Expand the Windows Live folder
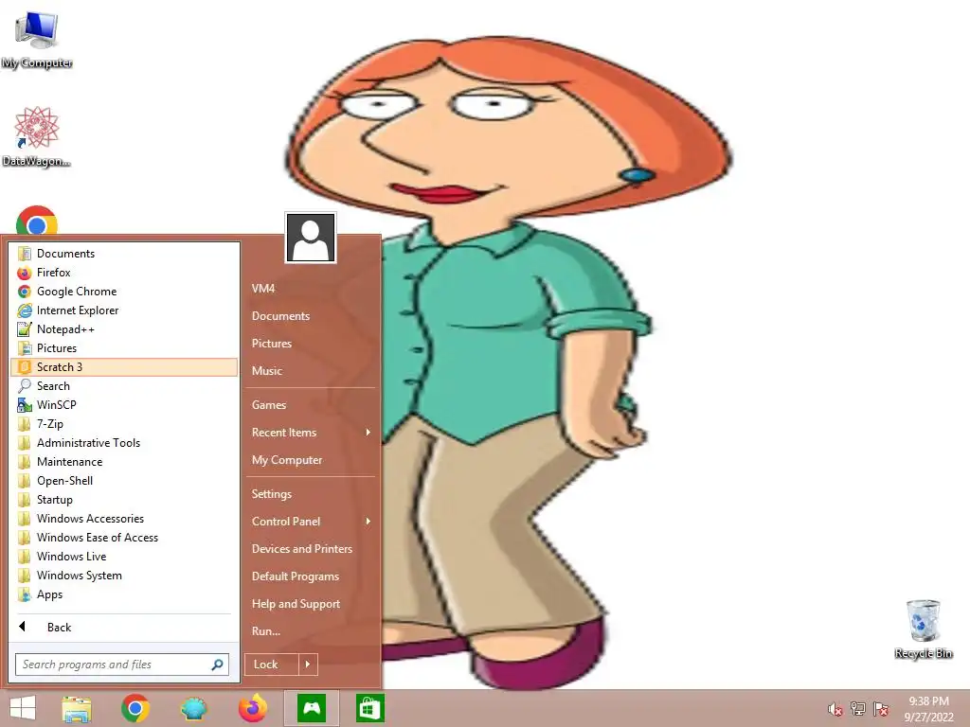This screenshot has width=970, height=727. click(x=124, y=557)
